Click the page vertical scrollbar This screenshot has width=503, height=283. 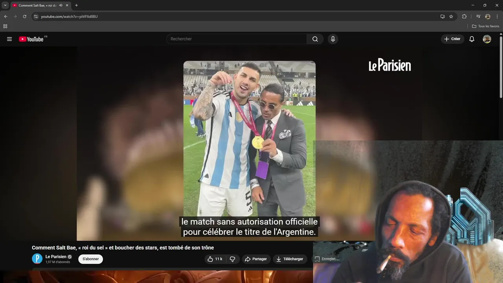501,67
